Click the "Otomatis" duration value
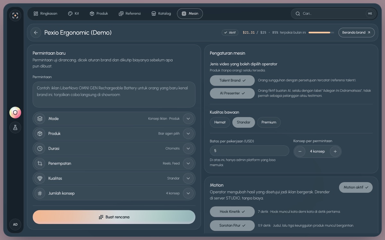This screenshot has height=240, width=385. 173,148
